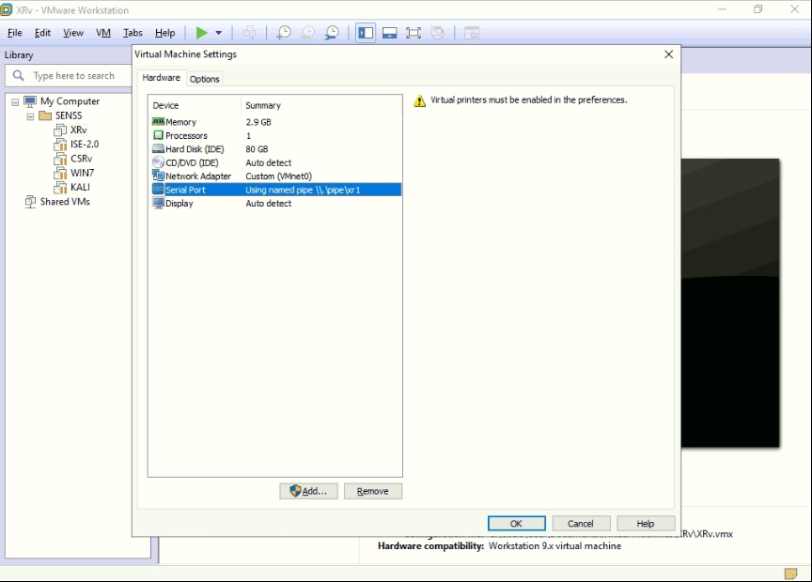Switch to the Options tab
The width and height of the screenshot is (812, 582).
pyautogui.click(x=204, y=79)
